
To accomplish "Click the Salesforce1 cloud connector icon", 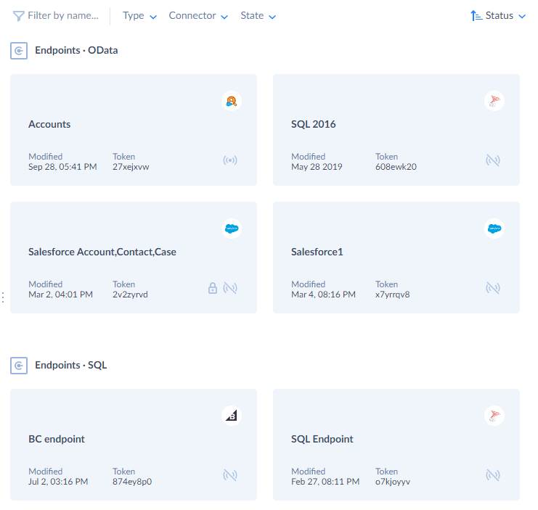I will [x=494, y=229].
